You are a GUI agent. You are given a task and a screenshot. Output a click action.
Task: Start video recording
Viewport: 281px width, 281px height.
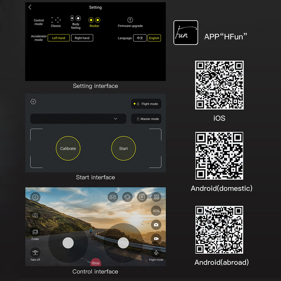coord(156,239)
